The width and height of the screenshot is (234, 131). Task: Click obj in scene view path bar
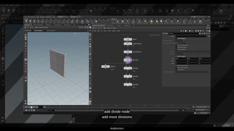click(33, 28)
